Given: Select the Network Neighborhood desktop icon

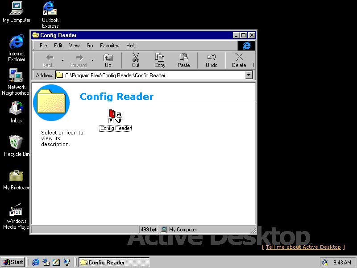Looking at the screenshot, I should click(16, 82).
